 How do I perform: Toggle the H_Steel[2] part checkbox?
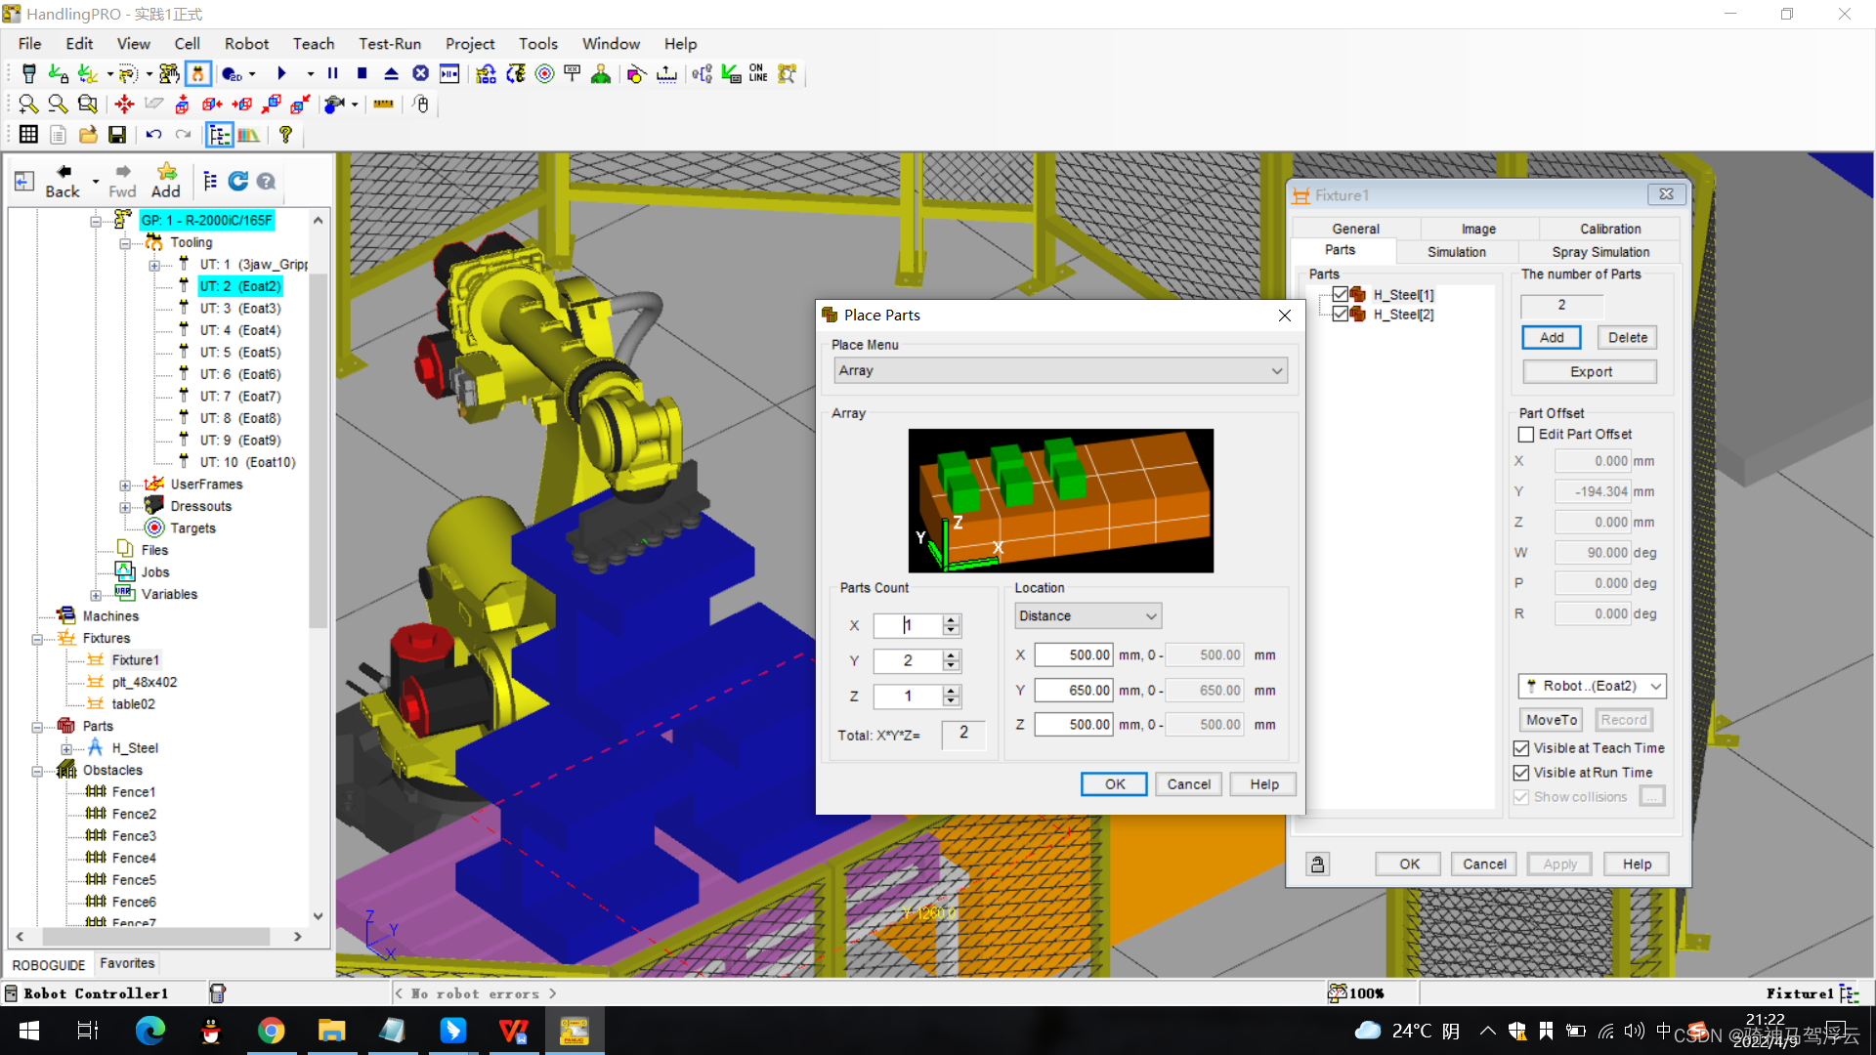click(1341, 314)
